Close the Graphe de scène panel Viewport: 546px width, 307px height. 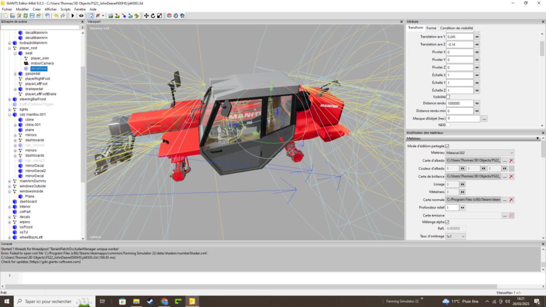[83, 22]
